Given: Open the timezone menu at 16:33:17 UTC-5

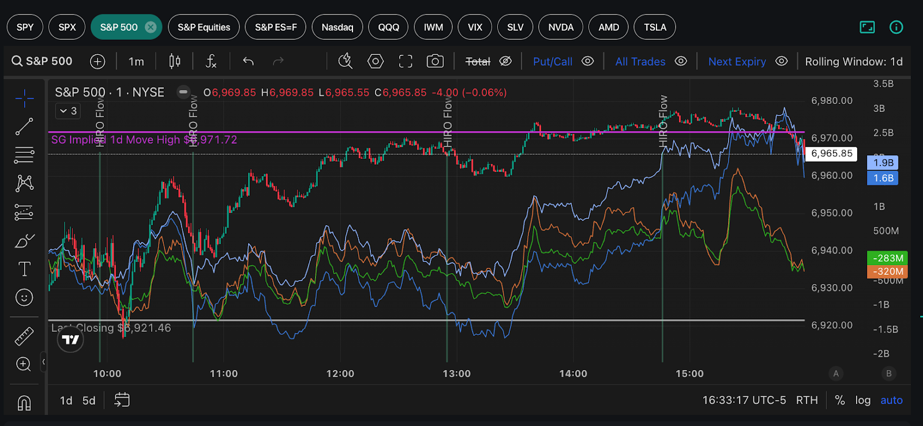Looking at the screenshot, I should point(744,400).
